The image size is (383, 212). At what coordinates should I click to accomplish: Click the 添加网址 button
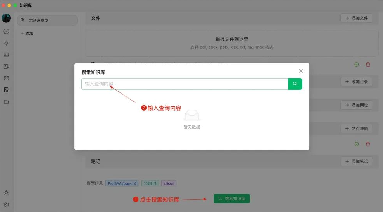pyautogui.click(x=356, y=105)
